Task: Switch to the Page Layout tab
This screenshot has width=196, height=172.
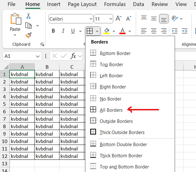Action: [x=82, y=4]
